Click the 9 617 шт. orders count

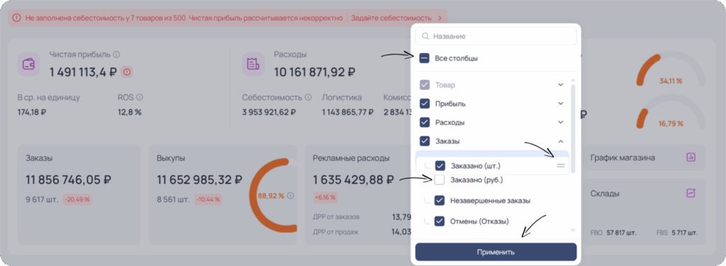pos(42,200)
